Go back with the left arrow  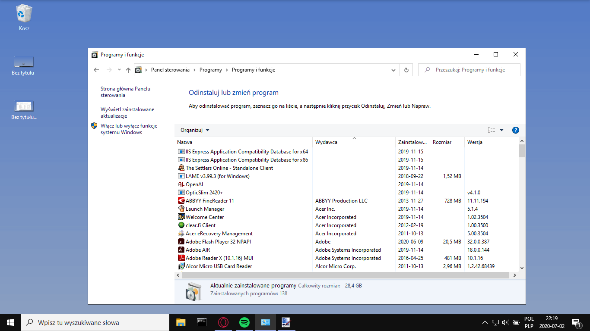tap(96, 70)
